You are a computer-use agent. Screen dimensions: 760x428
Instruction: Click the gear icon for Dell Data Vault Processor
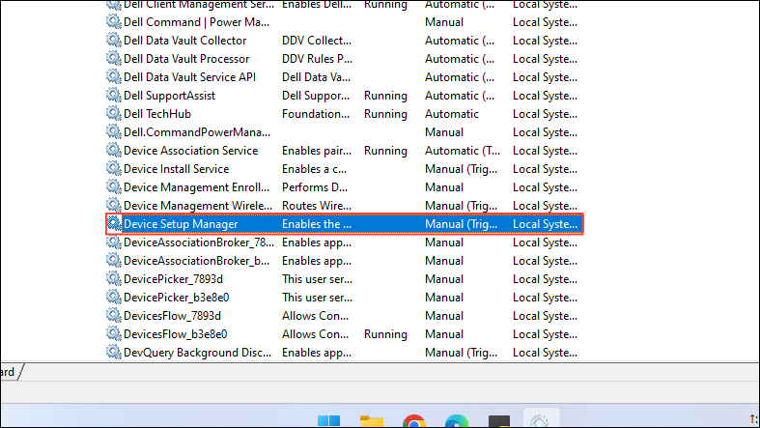pos(113,59)
